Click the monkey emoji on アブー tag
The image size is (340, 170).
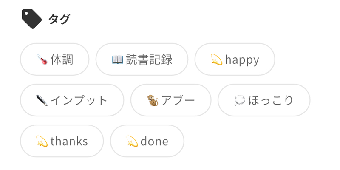point(153,100)
